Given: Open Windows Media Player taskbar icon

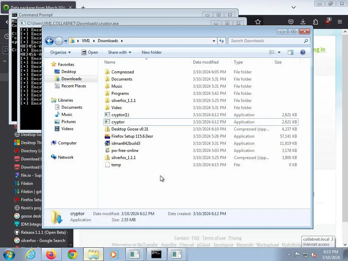Looking at the screenshot, I should [114, 254].
